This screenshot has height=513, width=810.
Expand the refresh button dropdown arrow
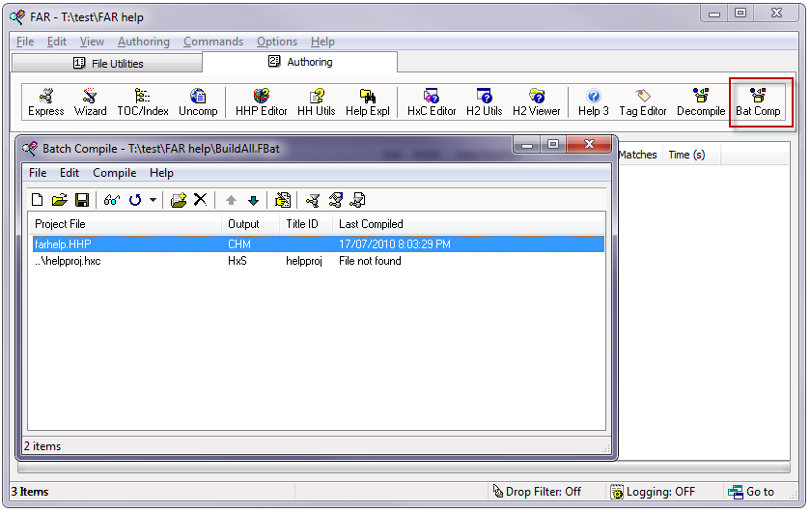click(153, 200)
